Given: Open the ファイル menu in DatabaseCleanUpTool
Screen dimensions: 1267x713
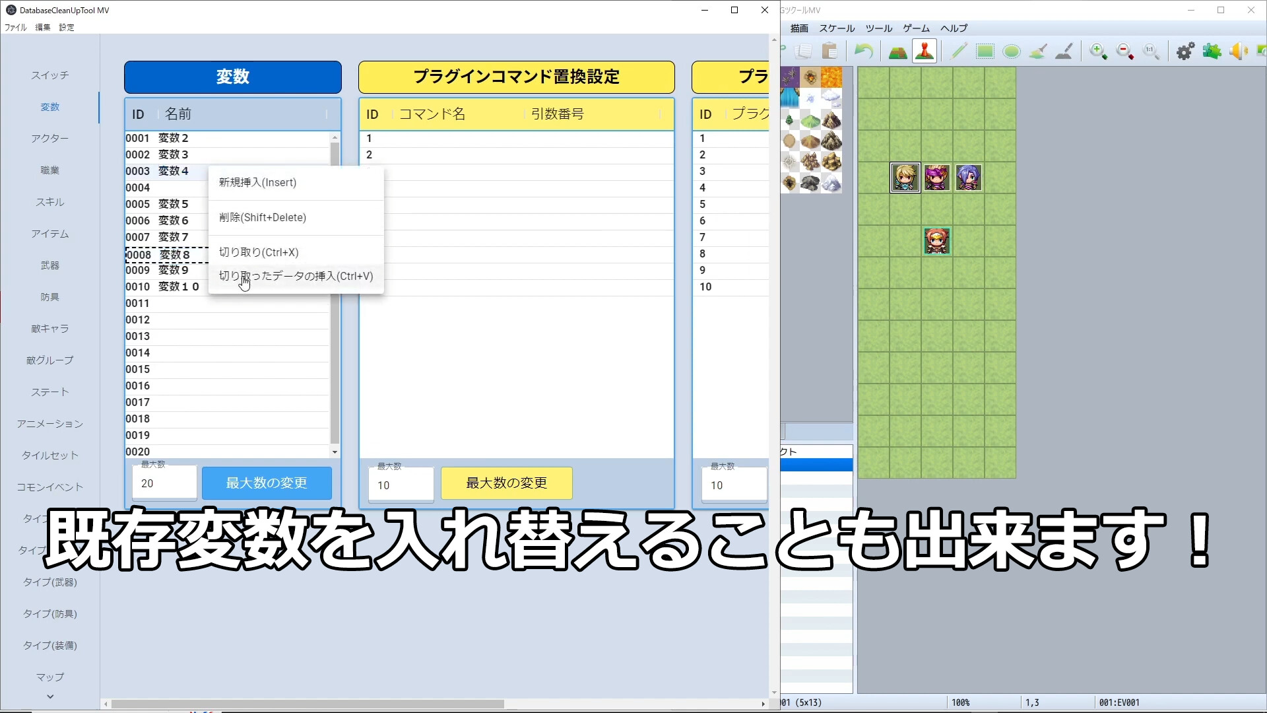Looking at the screenshot, I should point(15,27).
